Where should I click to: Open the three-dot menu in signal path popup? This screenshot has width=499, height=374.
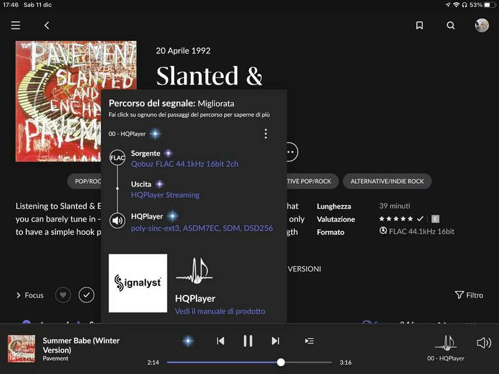266,134
